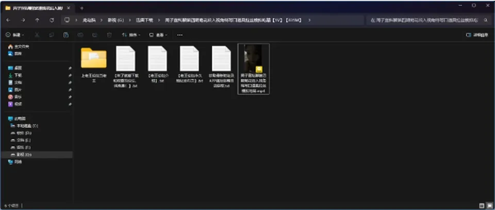Close the current folder tab
Viewport: 495px width, 210px height.
[x=69, y=8]
